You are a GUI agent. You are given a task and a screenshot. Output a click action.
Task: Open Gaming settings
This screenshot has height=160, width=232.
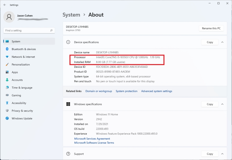coord(29,95)
